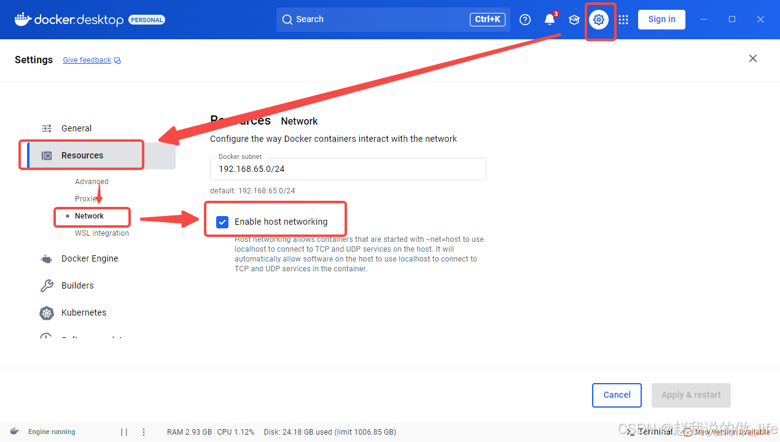Open the Network subsection

click(x=90, y=216)
